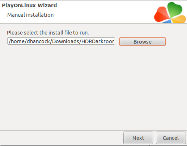This screenshot has width=187, height=146.
Task: Focus the install file path field
Action: pyautogui.click(x=61, y=41)
